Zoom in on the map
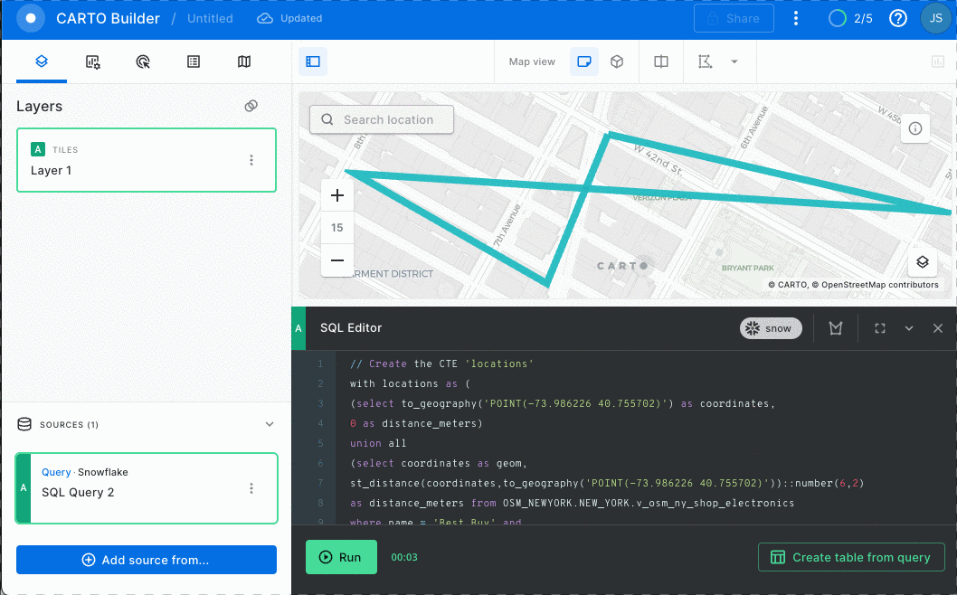This screenshot has height=595, width=957. tap(337, 195)
